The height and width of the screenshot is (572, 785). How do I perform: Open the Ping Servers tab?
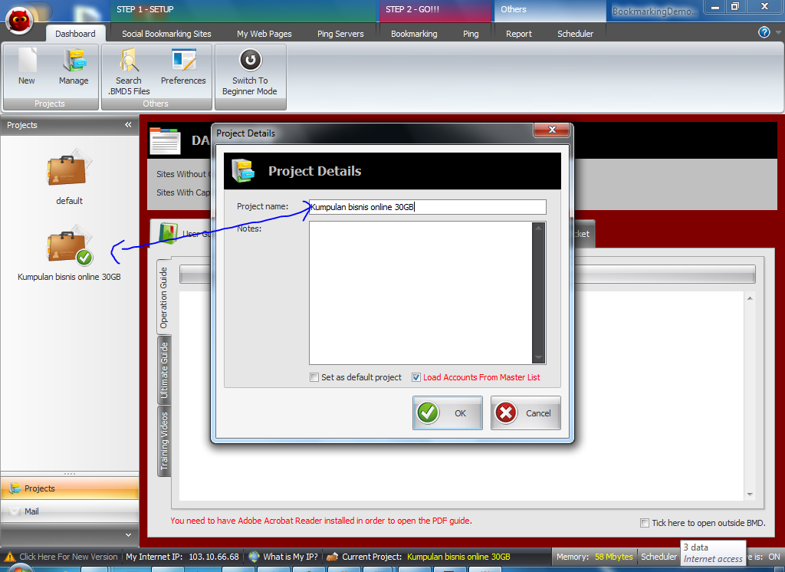click(x=340, y=34)
